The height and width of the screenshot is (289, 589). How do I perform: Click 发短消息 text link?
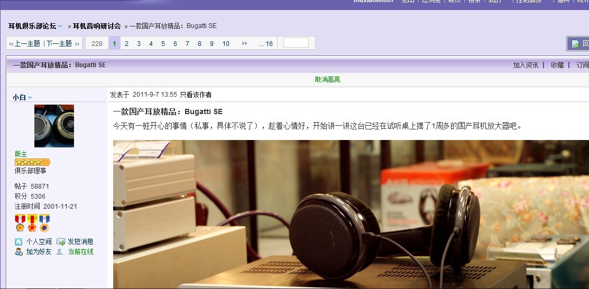(80, 241)
